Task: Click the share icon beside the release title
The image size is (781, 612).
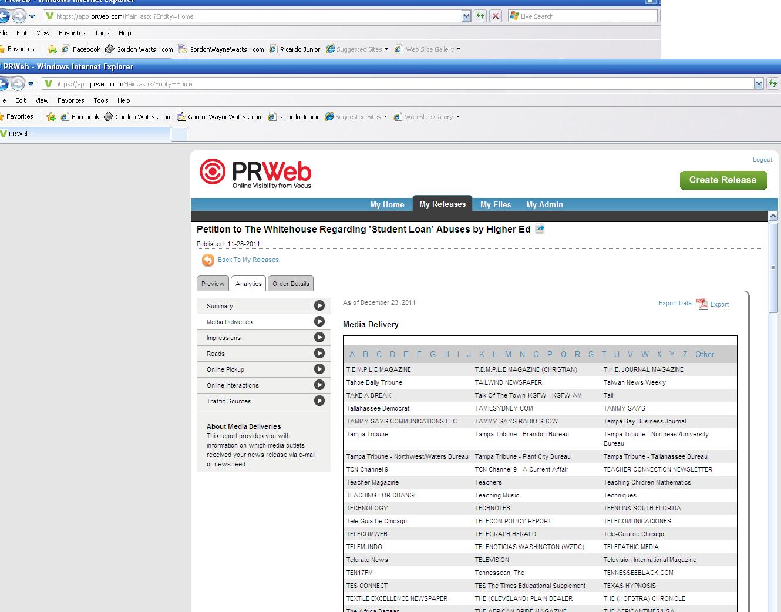Action: pyautogui.click(x=540, y=229)
